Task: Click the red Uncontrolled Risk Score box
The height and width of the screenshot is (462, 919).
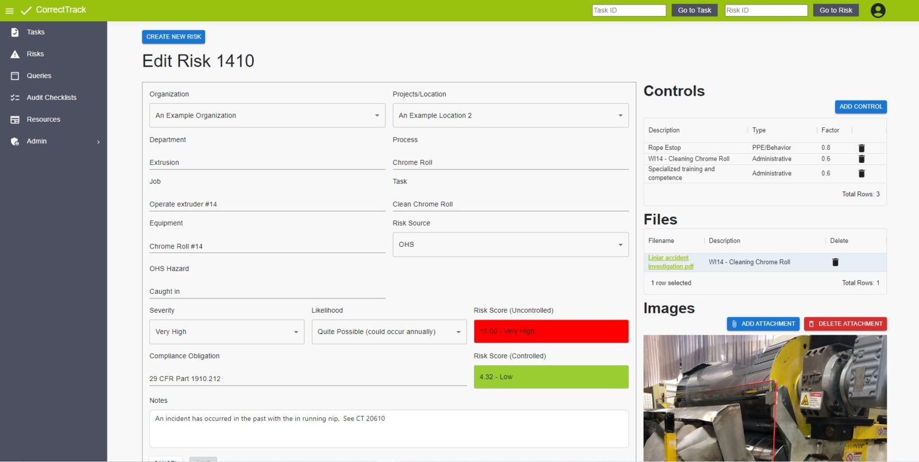Action: pyautogui.click(x=551, y=331)
